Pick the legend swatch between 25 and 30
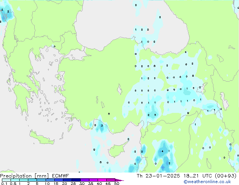239x185 pixels. tap(76, 180)
